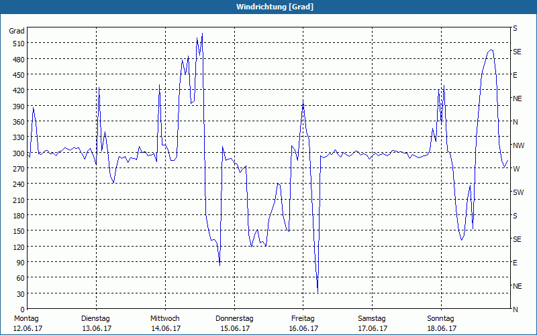Select the "Samstag" day label
The width and height of the screenshot is (537, 335).
(372, 319)
